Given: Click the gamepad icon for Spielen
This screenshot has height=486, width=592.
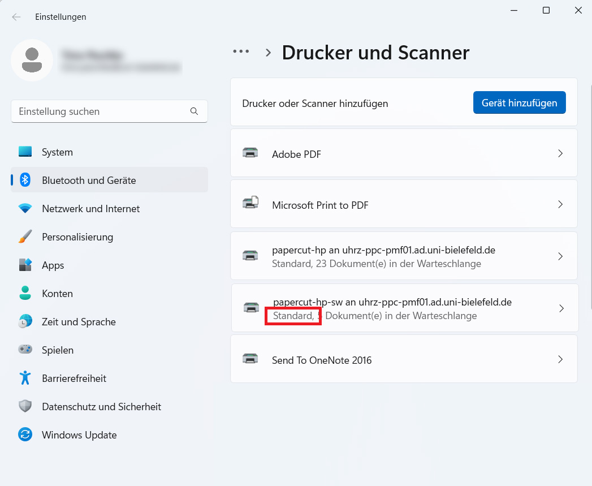Looking at the screenshot, I should coord(25,349).
